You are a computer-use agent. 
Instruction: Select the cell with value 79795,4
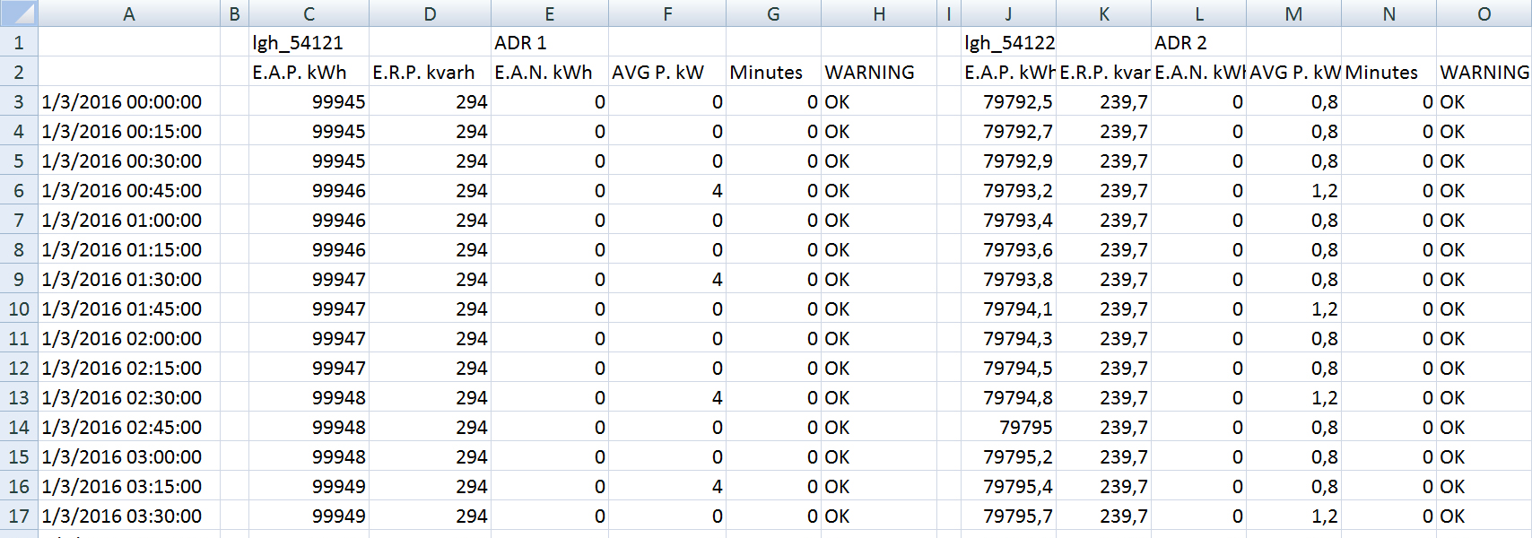pos(1008,486)
